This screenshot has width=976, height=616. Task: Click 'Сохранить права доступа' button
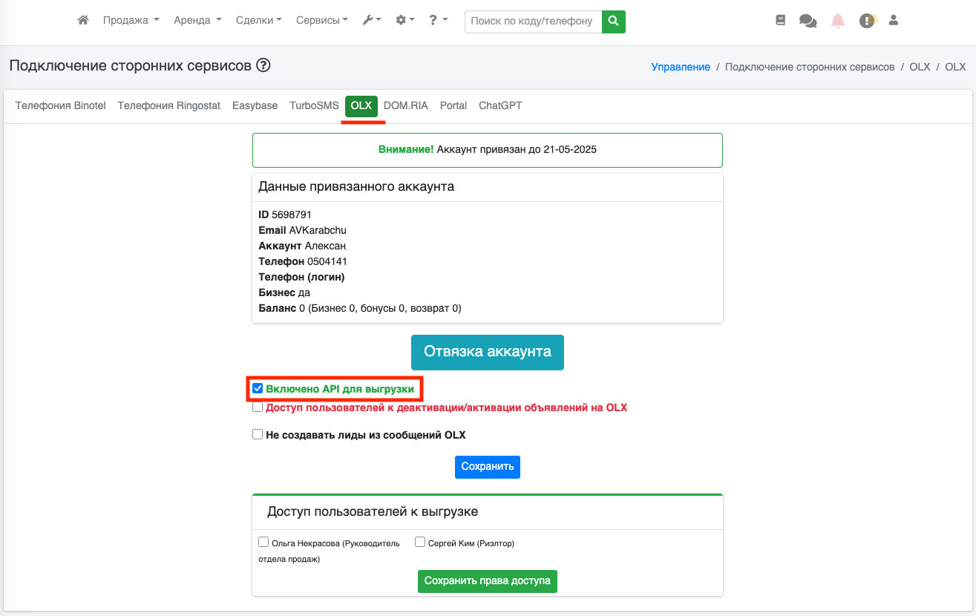[488, 581]
